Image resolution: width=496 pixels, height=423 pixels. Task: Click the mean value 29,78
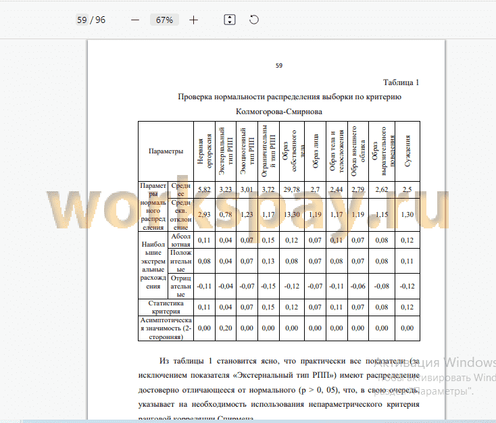click(292, 190)
